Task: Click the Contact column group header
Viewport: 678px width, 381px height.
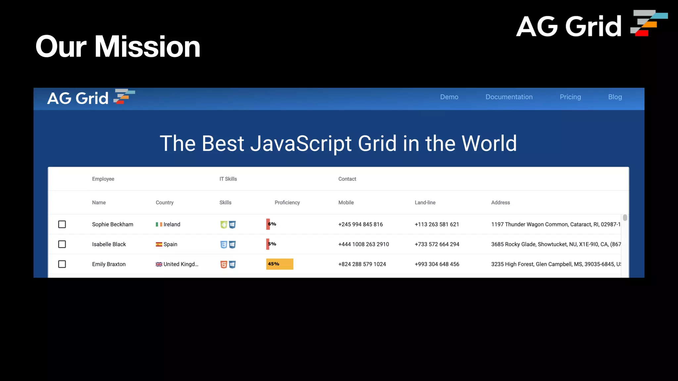Action: tap(347, 179)
